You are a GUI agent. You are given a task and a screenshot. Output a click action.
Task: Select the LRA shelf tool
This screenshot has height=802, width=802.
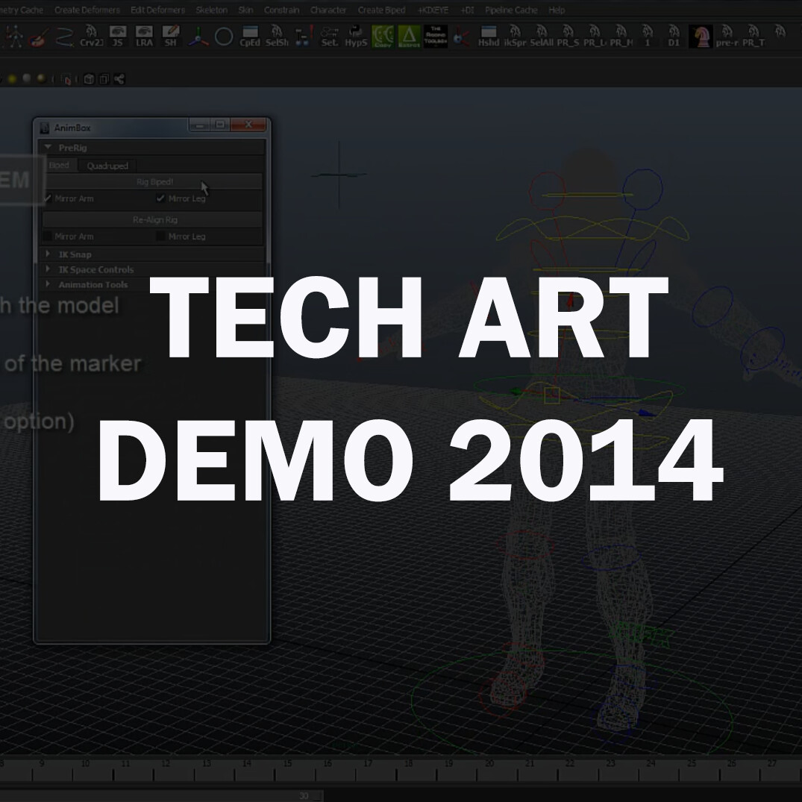click(145, 35)
